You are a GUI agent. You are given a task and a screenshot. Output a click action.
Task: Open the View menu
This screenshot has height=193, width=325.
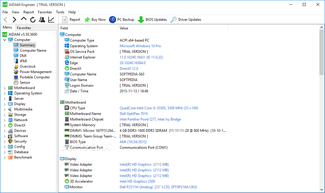[15, 12]
